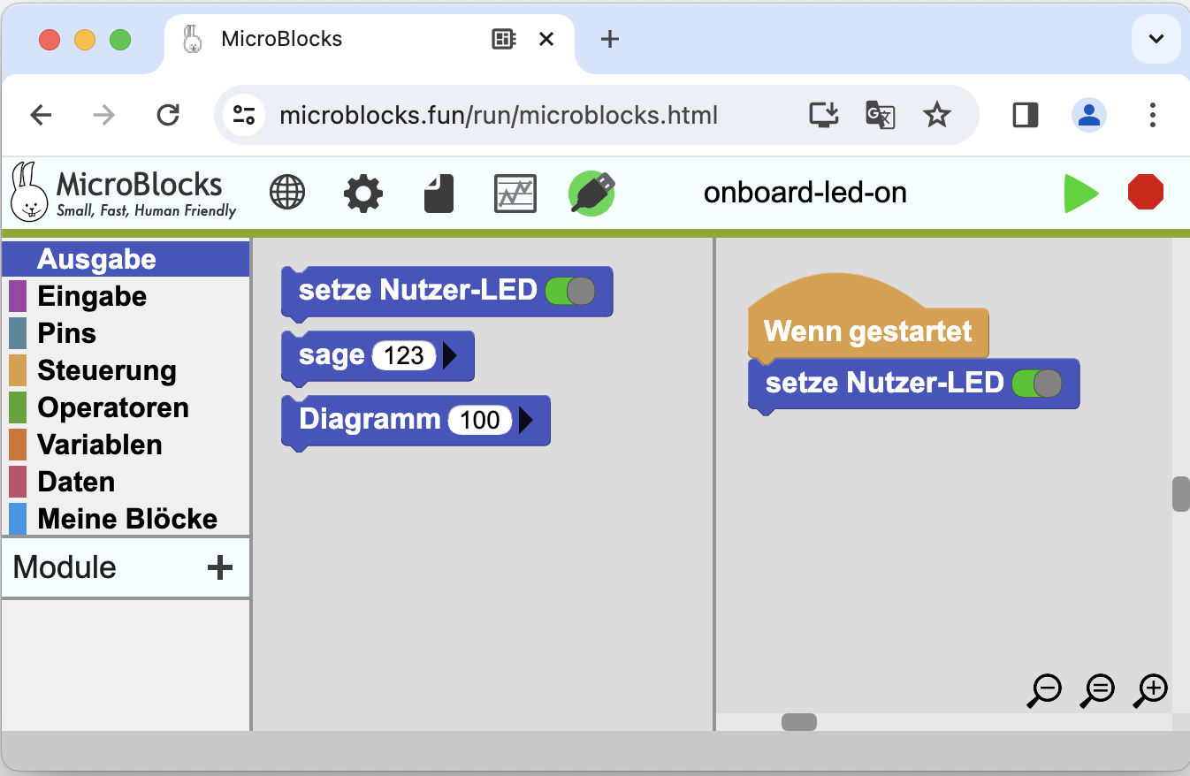1190x776 pixels.
Task: Reset the scripting area zoom
Action: [x=1097, y=690]
